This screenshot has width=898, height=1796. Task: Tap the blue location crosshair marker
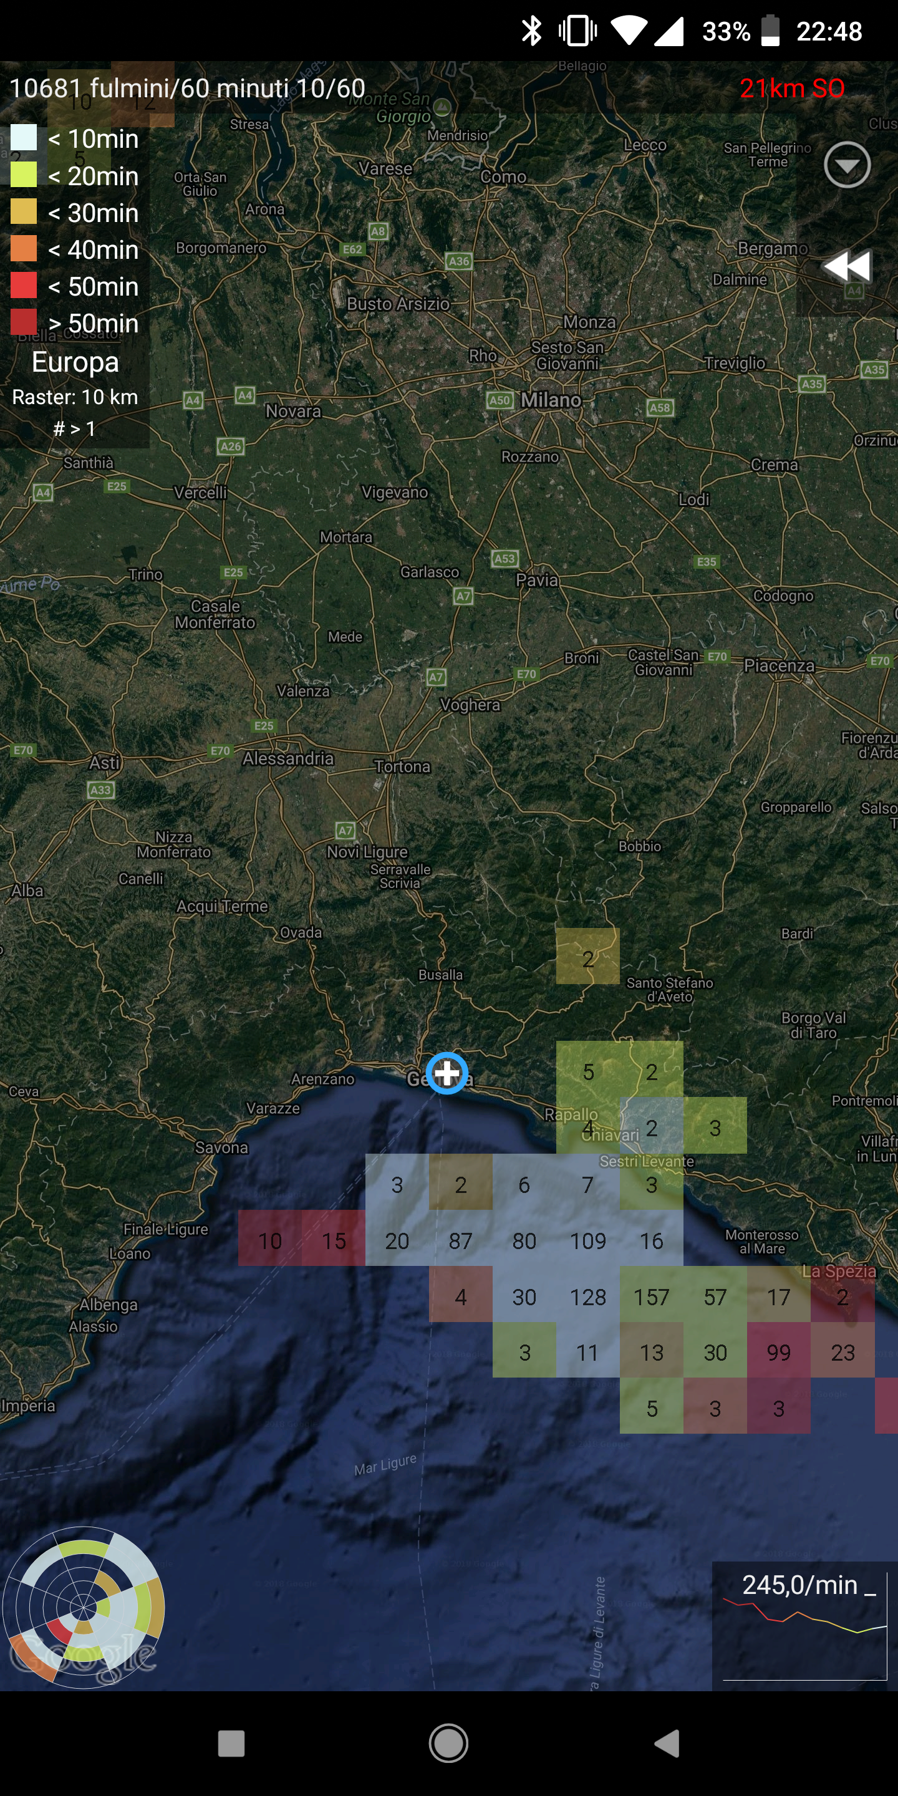447,1073
